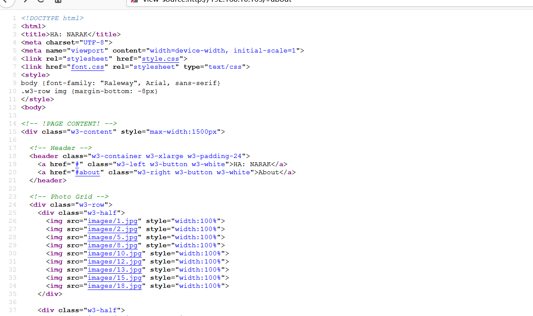
Task: Click the closing </header> tag
Action: 48,180
